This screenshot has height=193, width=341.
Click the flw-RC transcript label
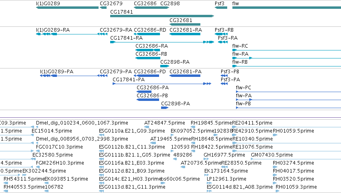[x=240, y=46]
